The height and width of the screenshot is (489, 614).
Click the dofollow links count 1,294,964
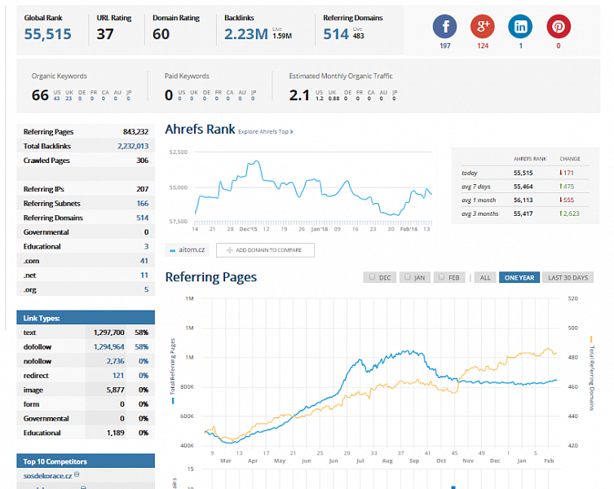(104, 346)
